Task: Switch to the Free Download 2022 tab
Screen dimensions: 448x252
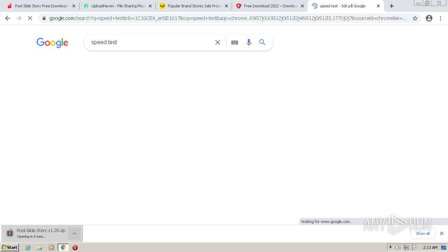Action: click(270, 6)
